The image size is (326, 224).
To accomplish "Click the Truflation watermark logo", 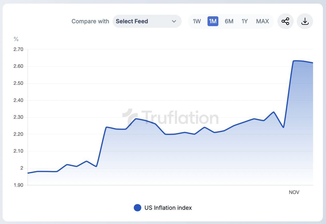I will click(170, 118).
